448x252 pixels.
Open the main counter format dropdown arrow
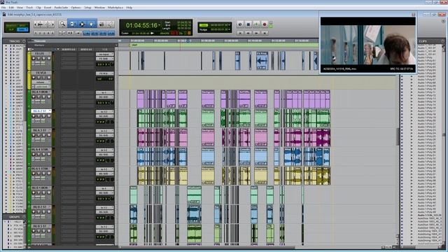click(x=159, y=25)
